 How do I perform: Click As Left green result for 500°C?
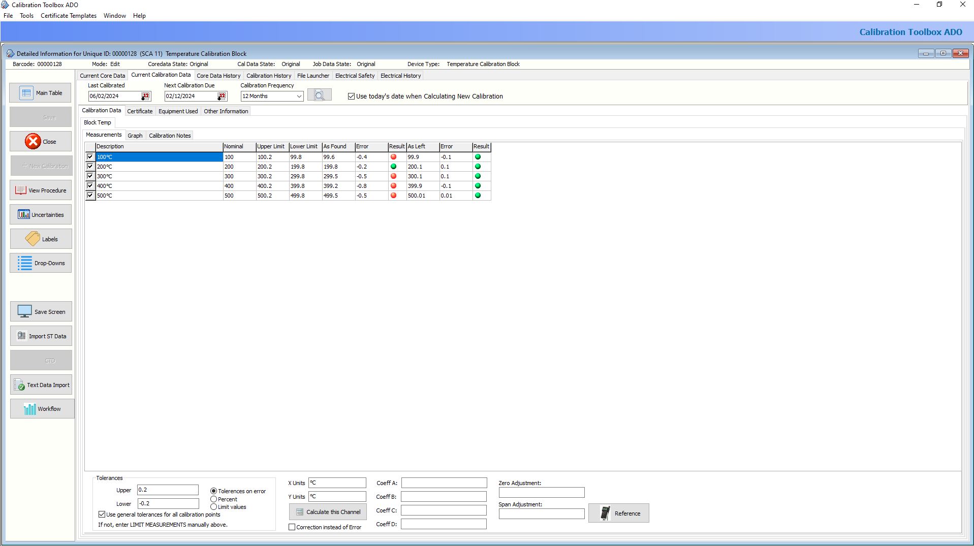point(478,196)
